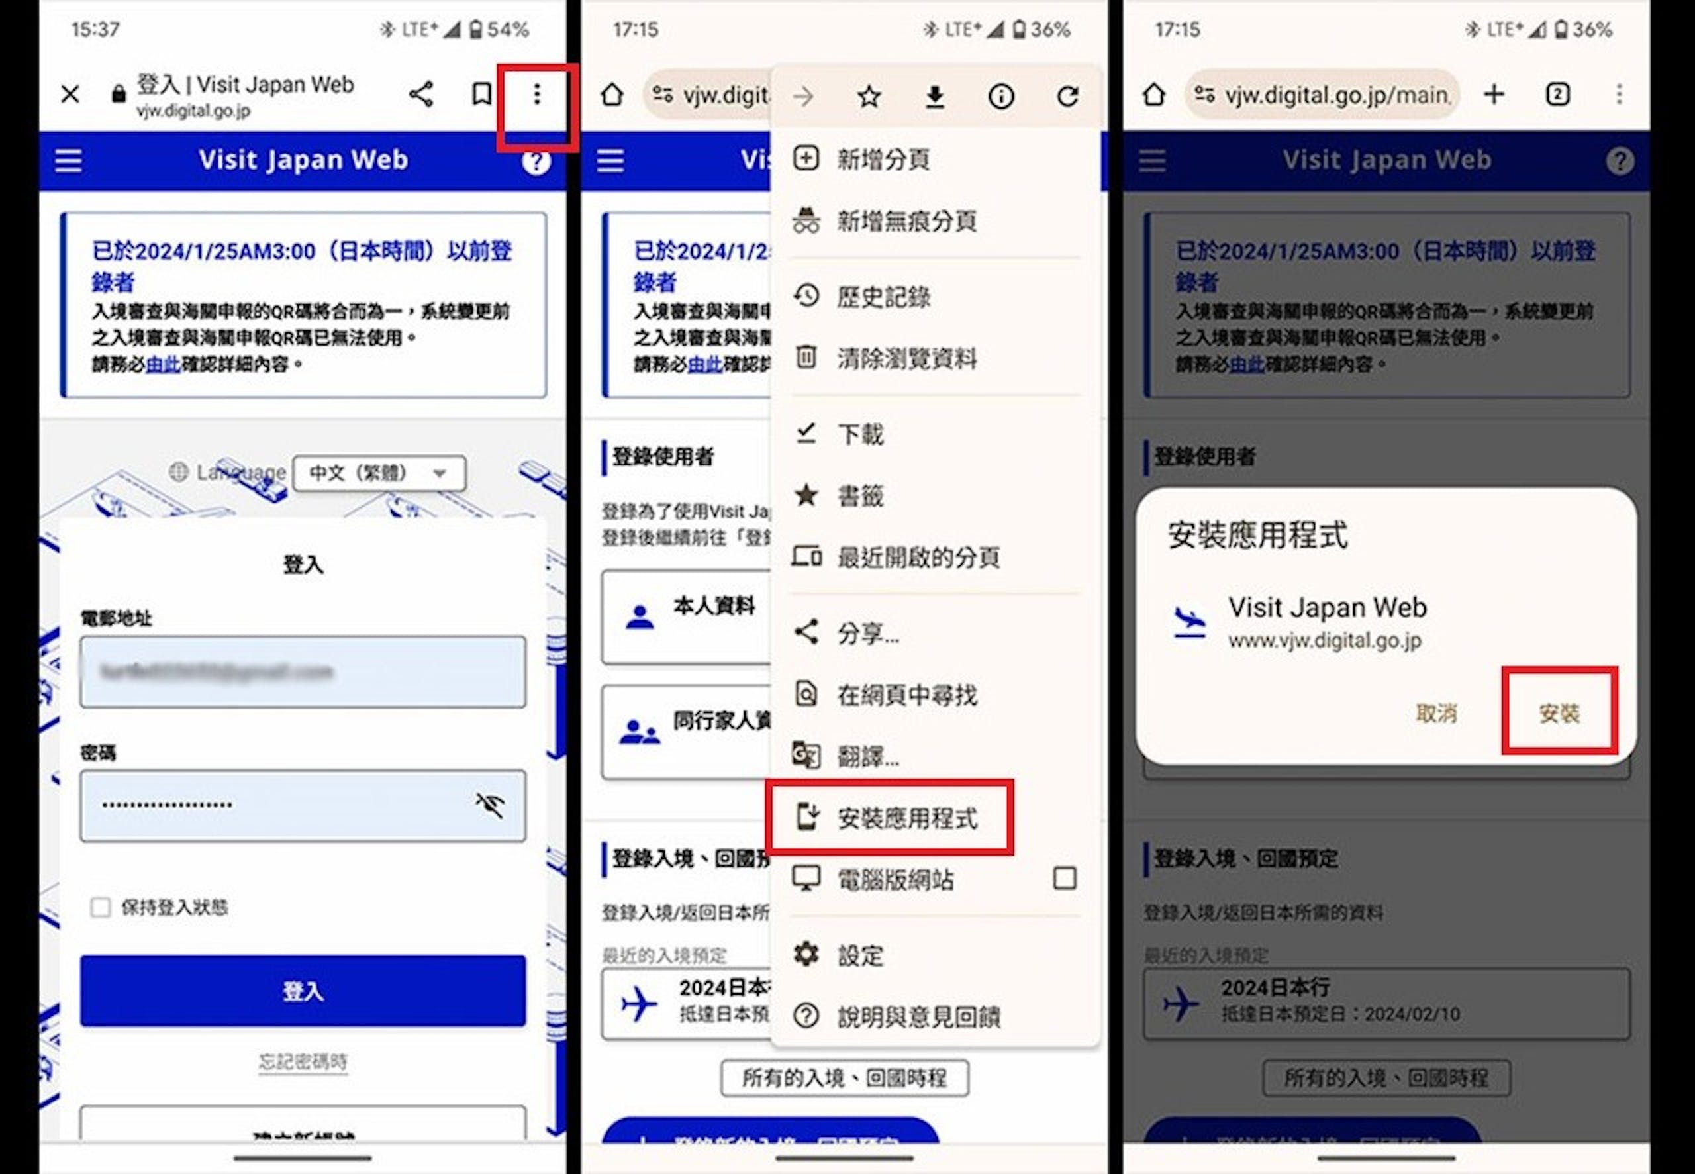Follow the 由此 link in left phone notice

click(x=162, y=364)
